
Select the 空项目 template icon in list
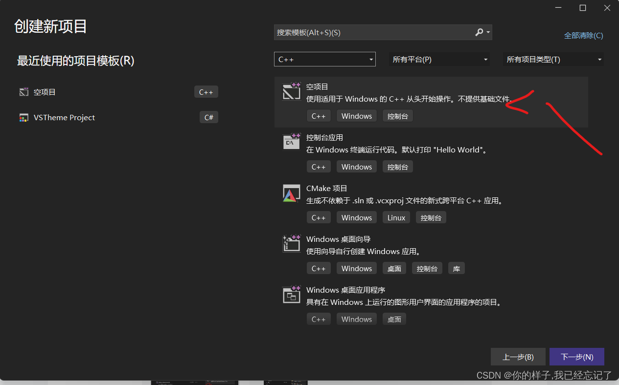tap(292, 91)
